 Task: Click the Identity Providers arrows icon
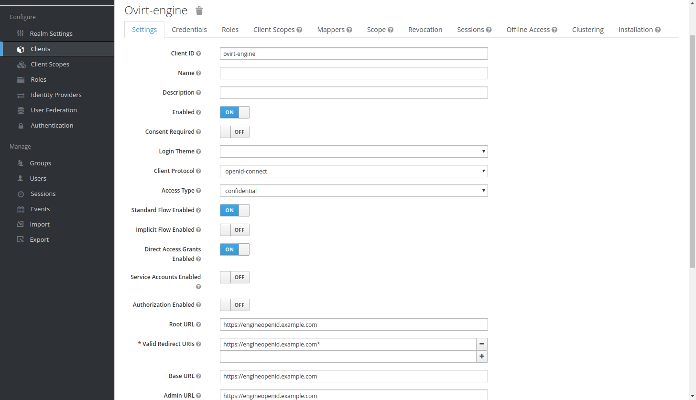click(x=21, y=95)
